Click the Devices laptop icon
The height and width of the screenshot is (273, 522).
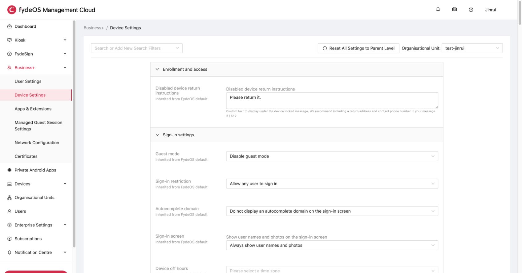(10, 184)
